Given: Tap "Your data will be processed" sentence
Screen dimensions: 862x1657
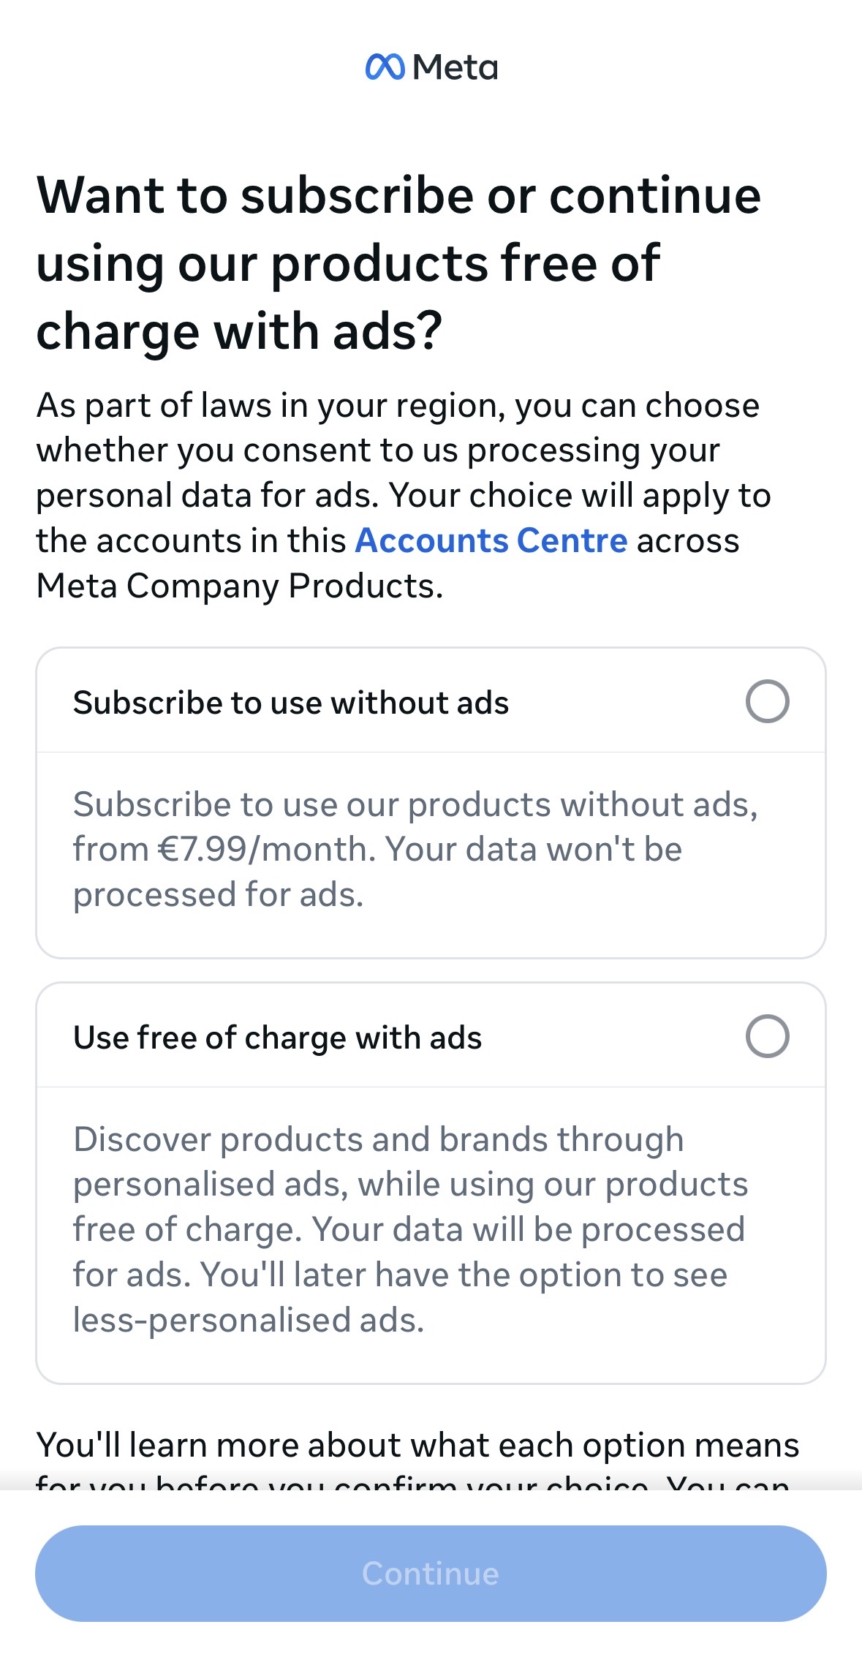Looking at the screenshot, I should 528,1230.
